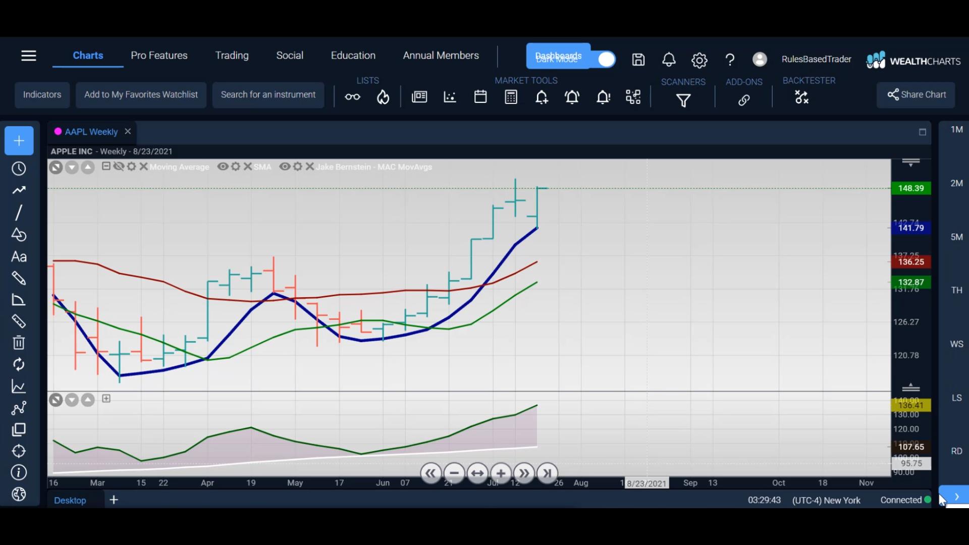Open the watchlist glasses icon
Screen dimensions: 969x545
point(352,97)
